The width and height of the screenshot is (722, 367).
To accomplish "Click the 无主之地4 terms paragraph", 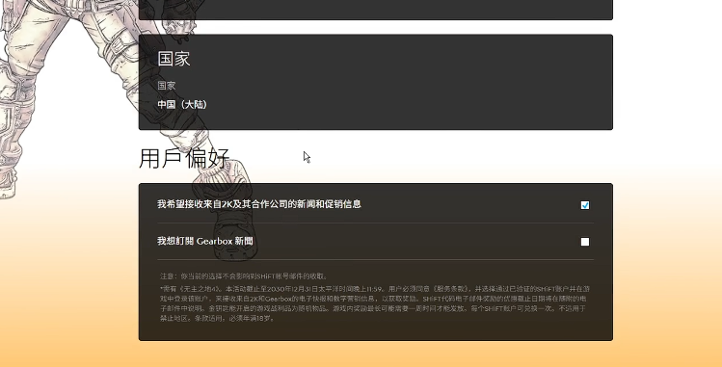I will tap(375, 303).
